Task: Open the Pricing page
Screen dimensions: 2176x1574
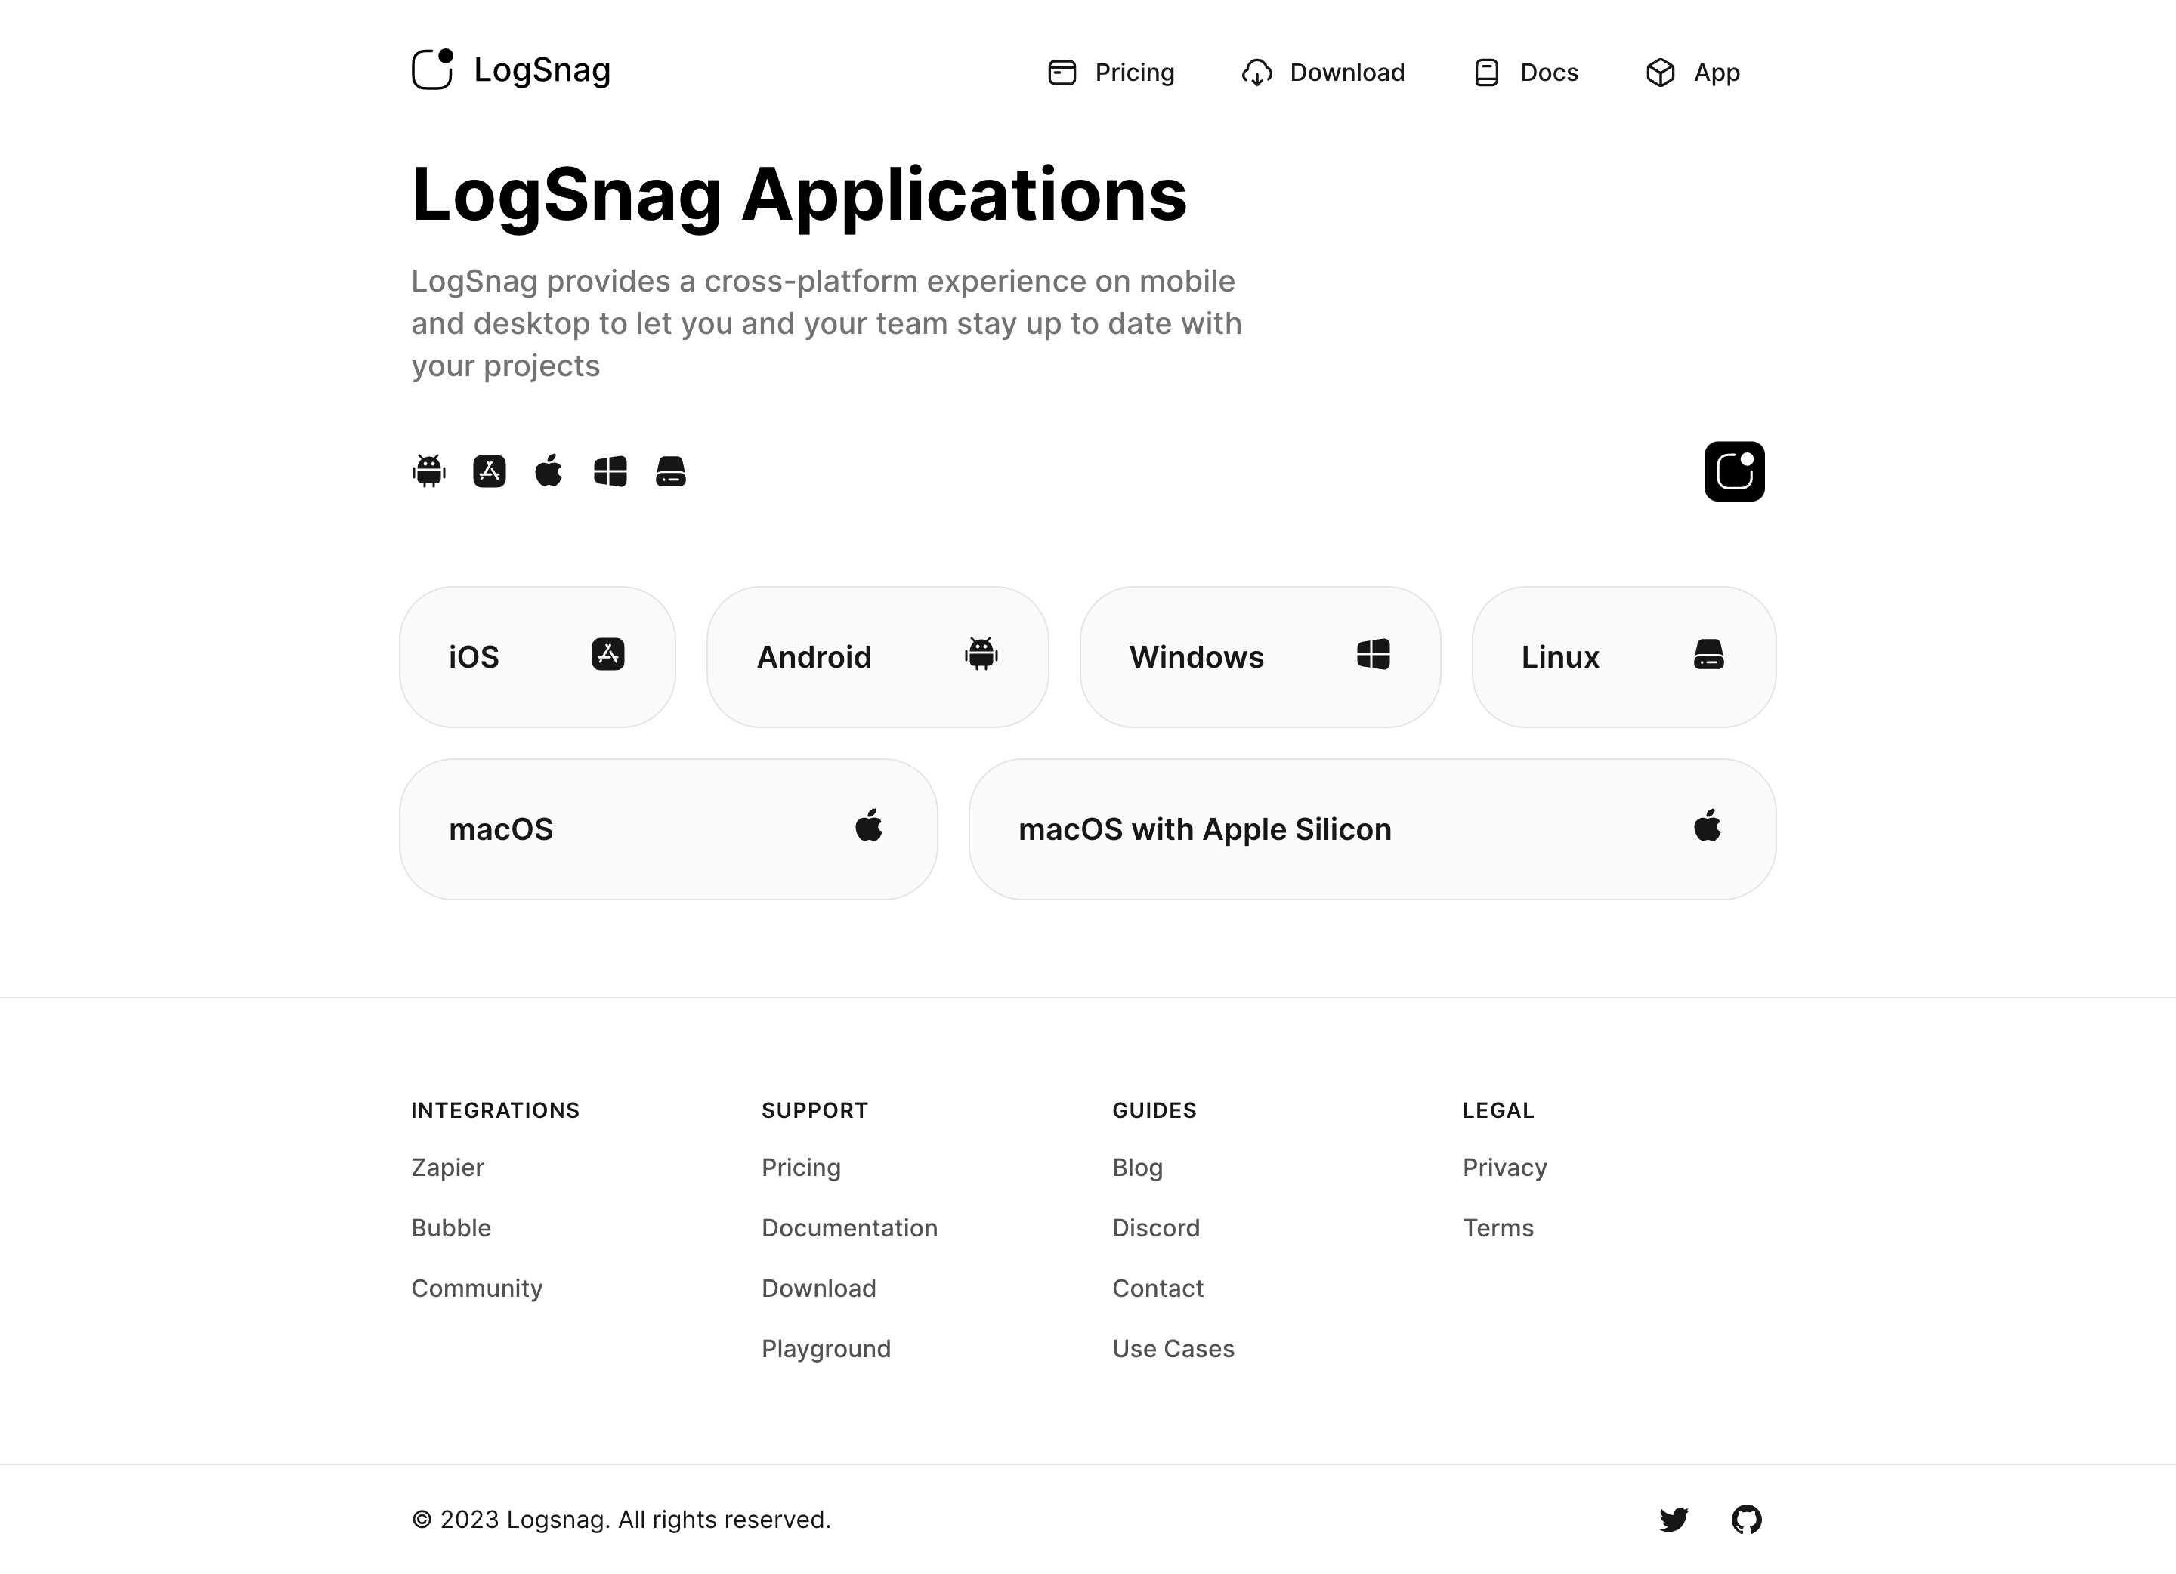Action: [1108, 71]
